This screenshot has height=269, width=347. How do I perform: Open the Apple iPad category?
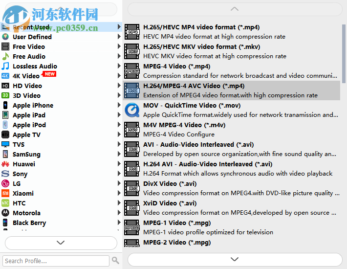pos(61,115)
